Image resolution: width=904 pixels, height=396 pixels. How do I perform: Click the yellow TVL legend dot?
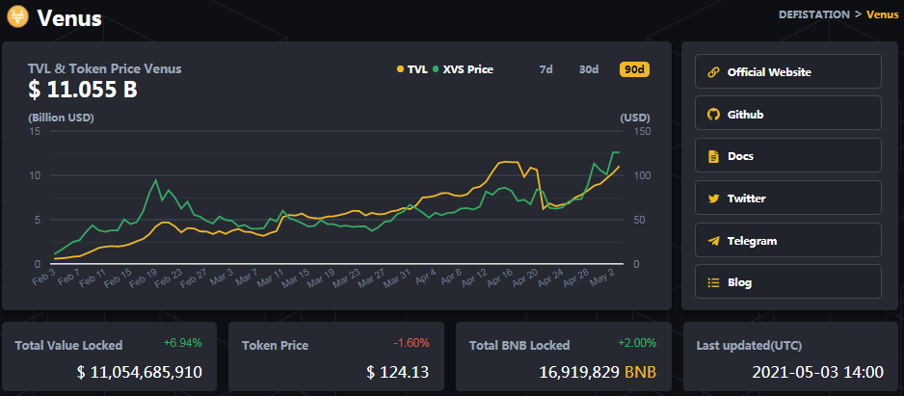[400, 69]
